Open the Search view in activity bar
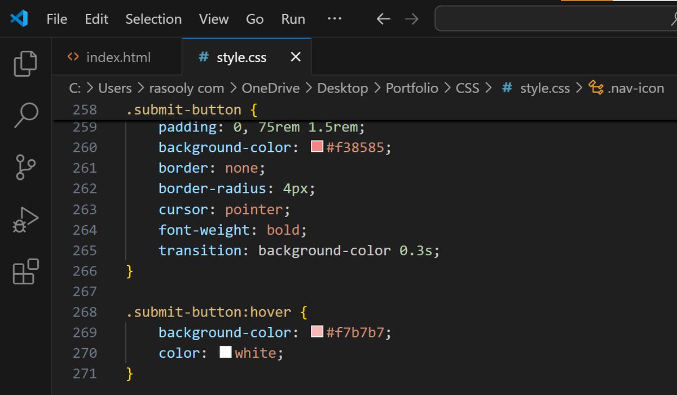The image size is (677, 395). tap(25, 115)
